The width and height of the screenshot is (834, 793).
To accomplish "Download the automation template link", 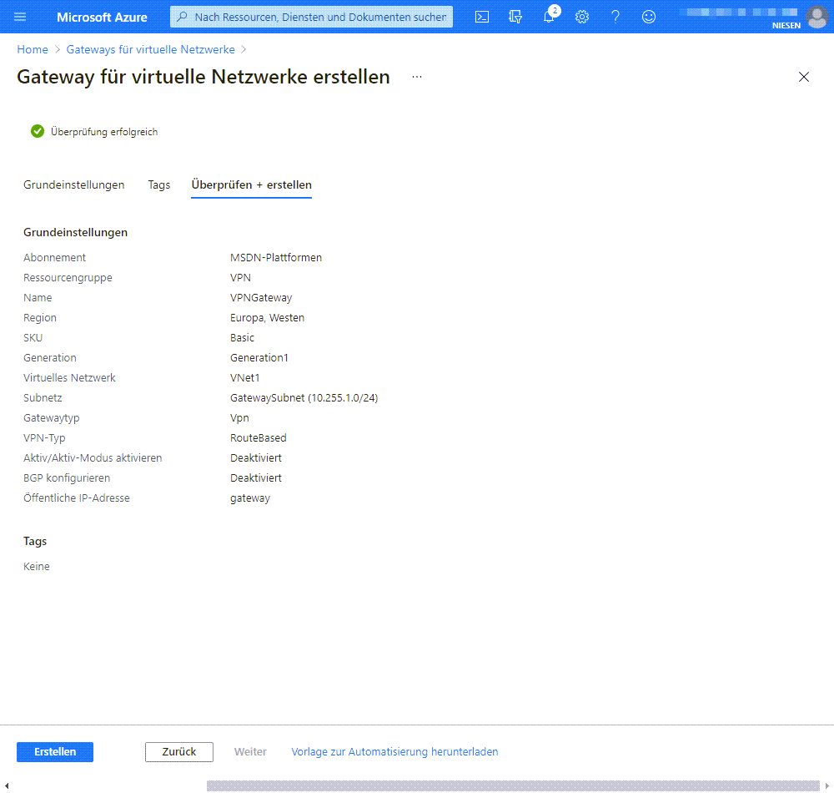I will click(x=394, y=751).
